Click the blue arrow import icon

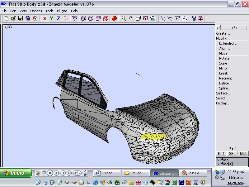[x=28, y=18]
